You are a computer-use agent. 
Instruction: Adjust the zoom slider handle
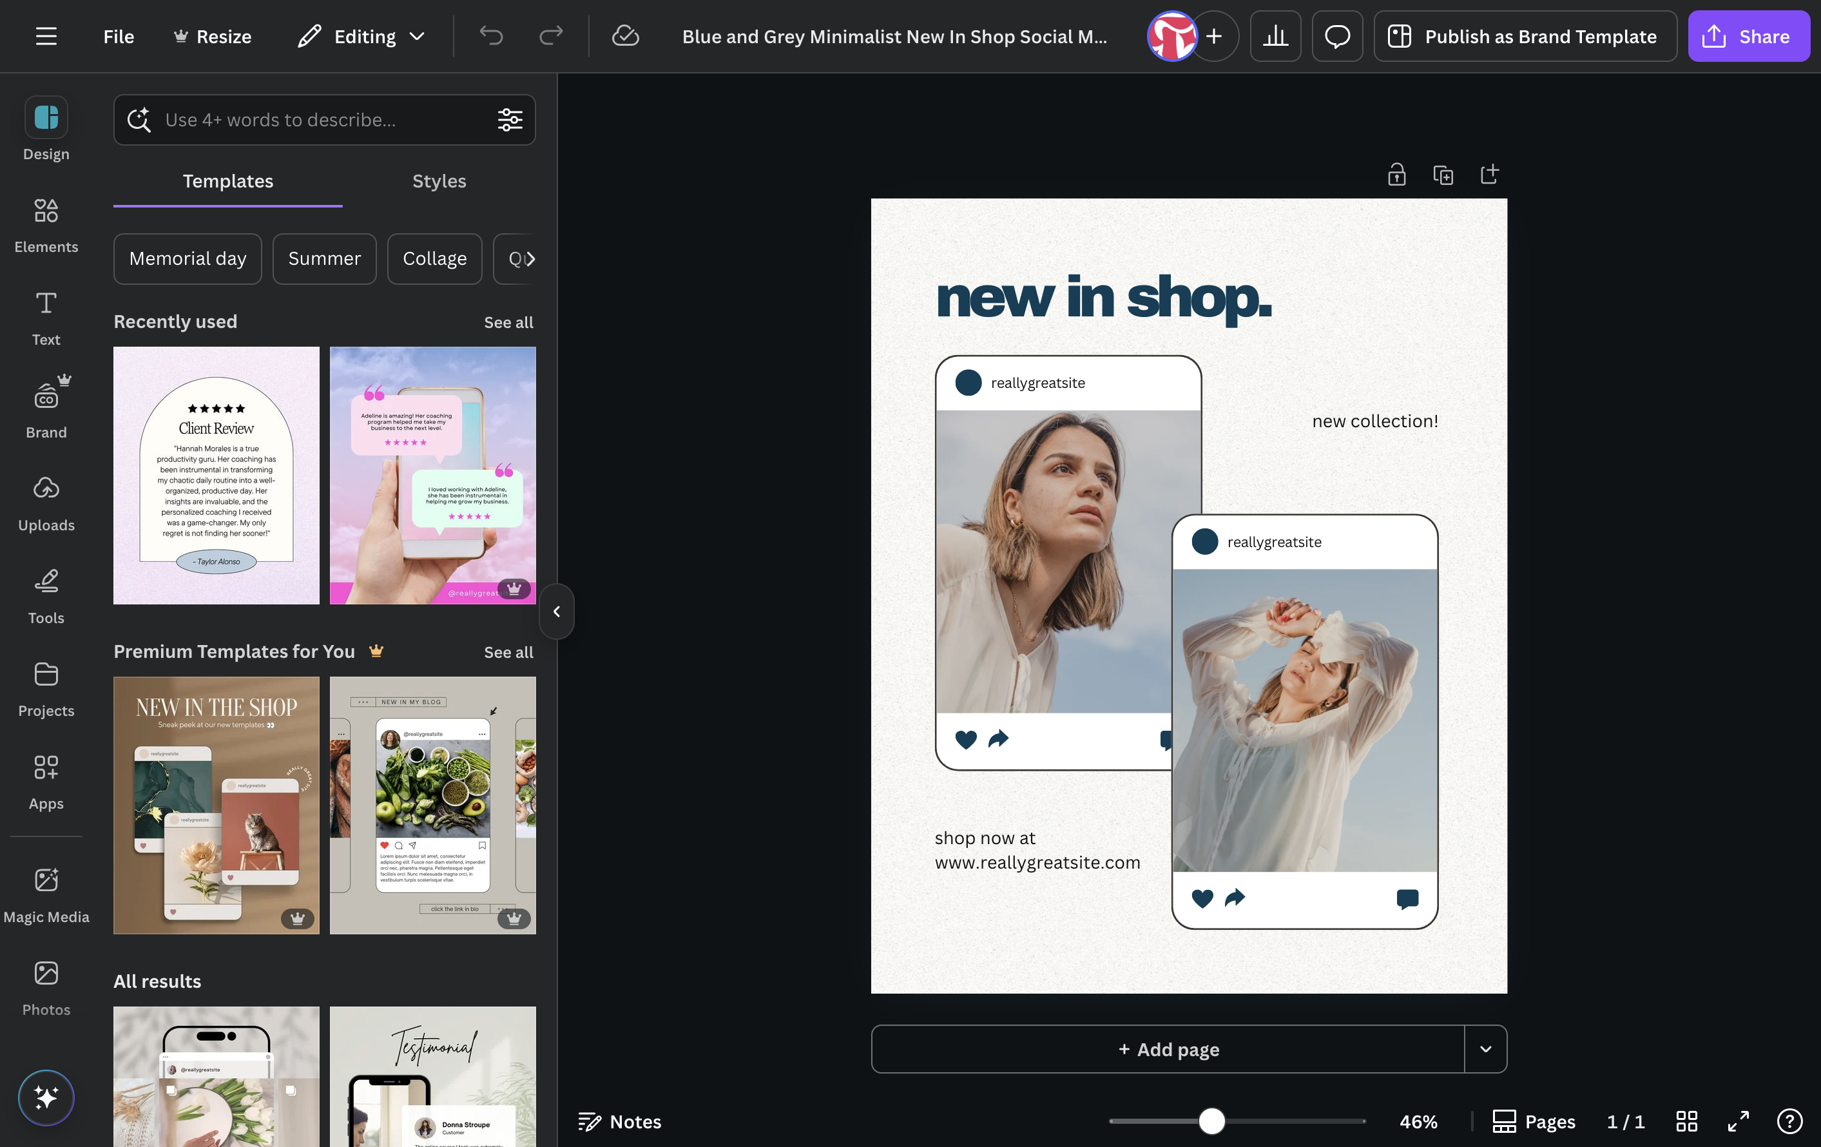1211,1121
